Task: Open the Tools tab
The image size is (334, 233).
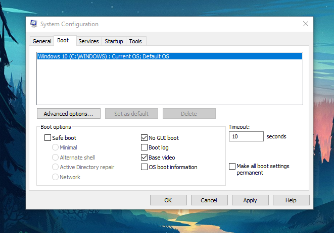Action: [135, 41]
